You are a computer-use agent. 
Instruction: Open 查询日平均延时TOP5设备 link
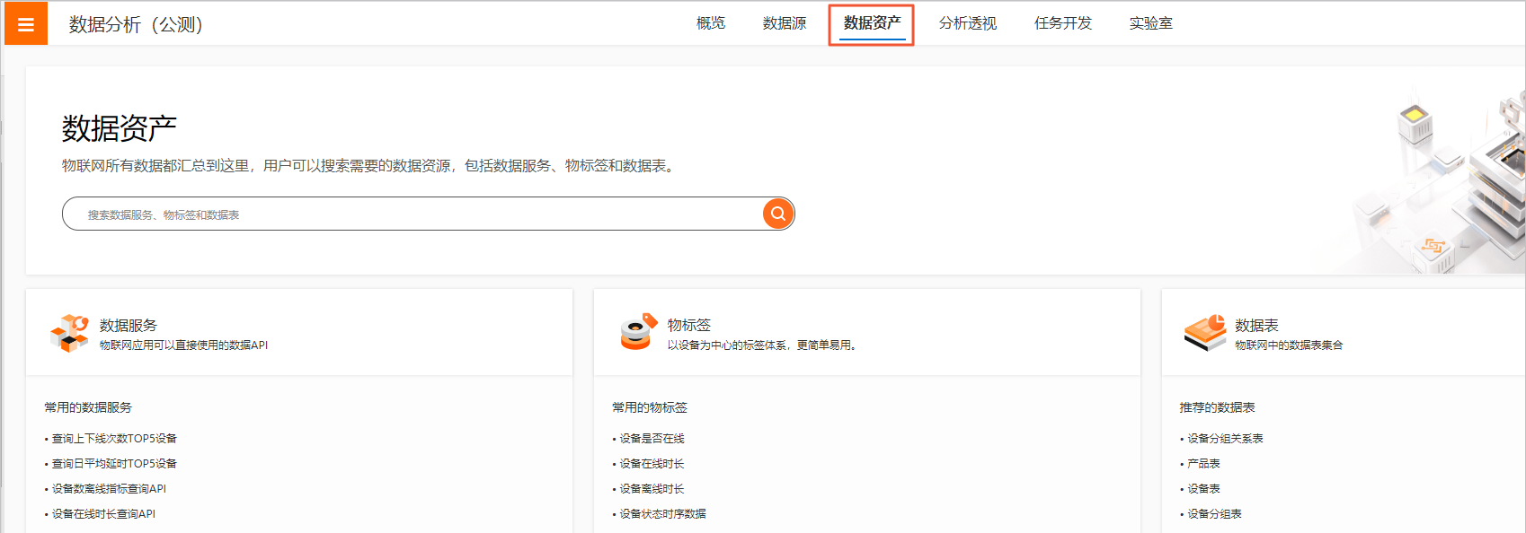tap(114, 464)
